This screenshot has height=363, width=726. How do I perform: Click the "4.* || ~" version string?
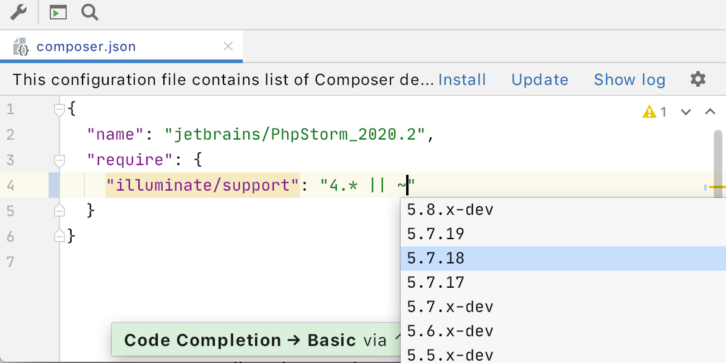point(368,185)
